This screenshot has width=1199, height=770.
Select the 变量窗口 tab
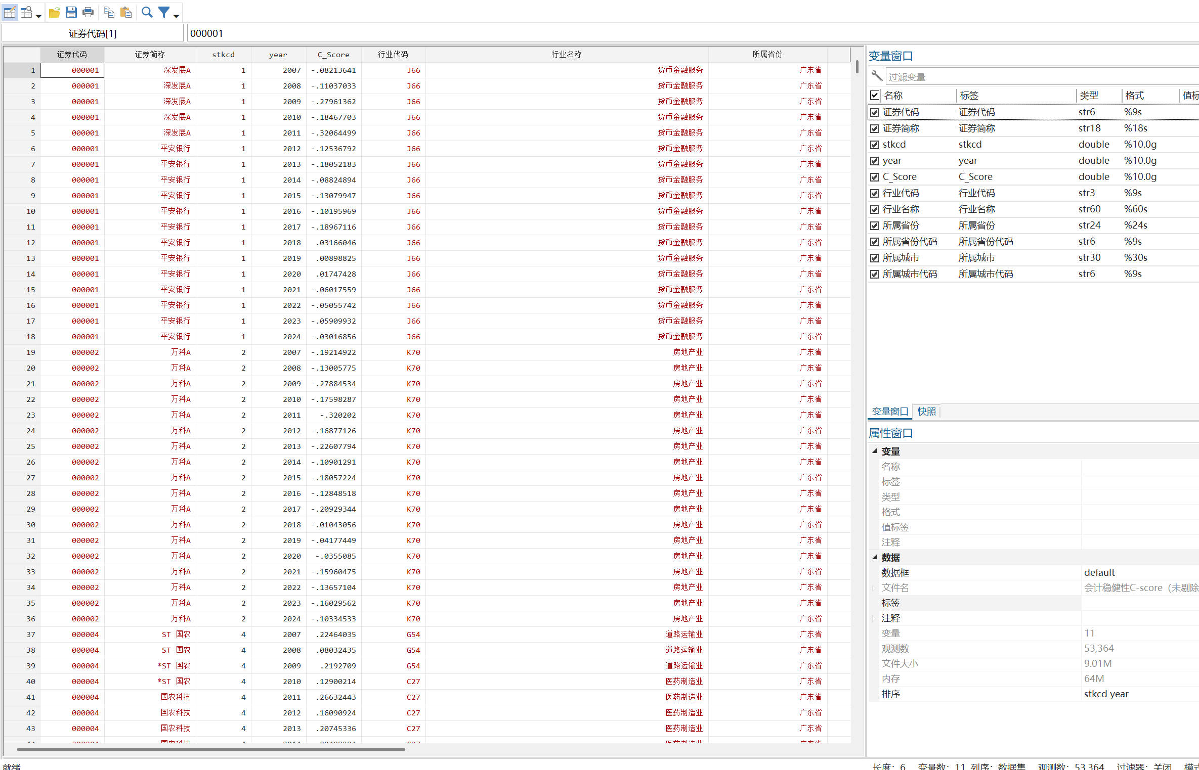[x=889, y=412]
